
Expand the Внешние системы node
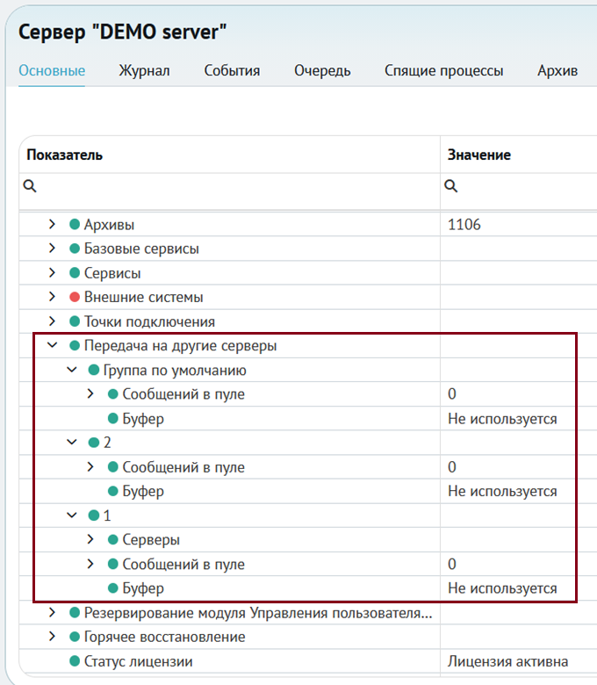pyautogui.click(x=52, y=297)
